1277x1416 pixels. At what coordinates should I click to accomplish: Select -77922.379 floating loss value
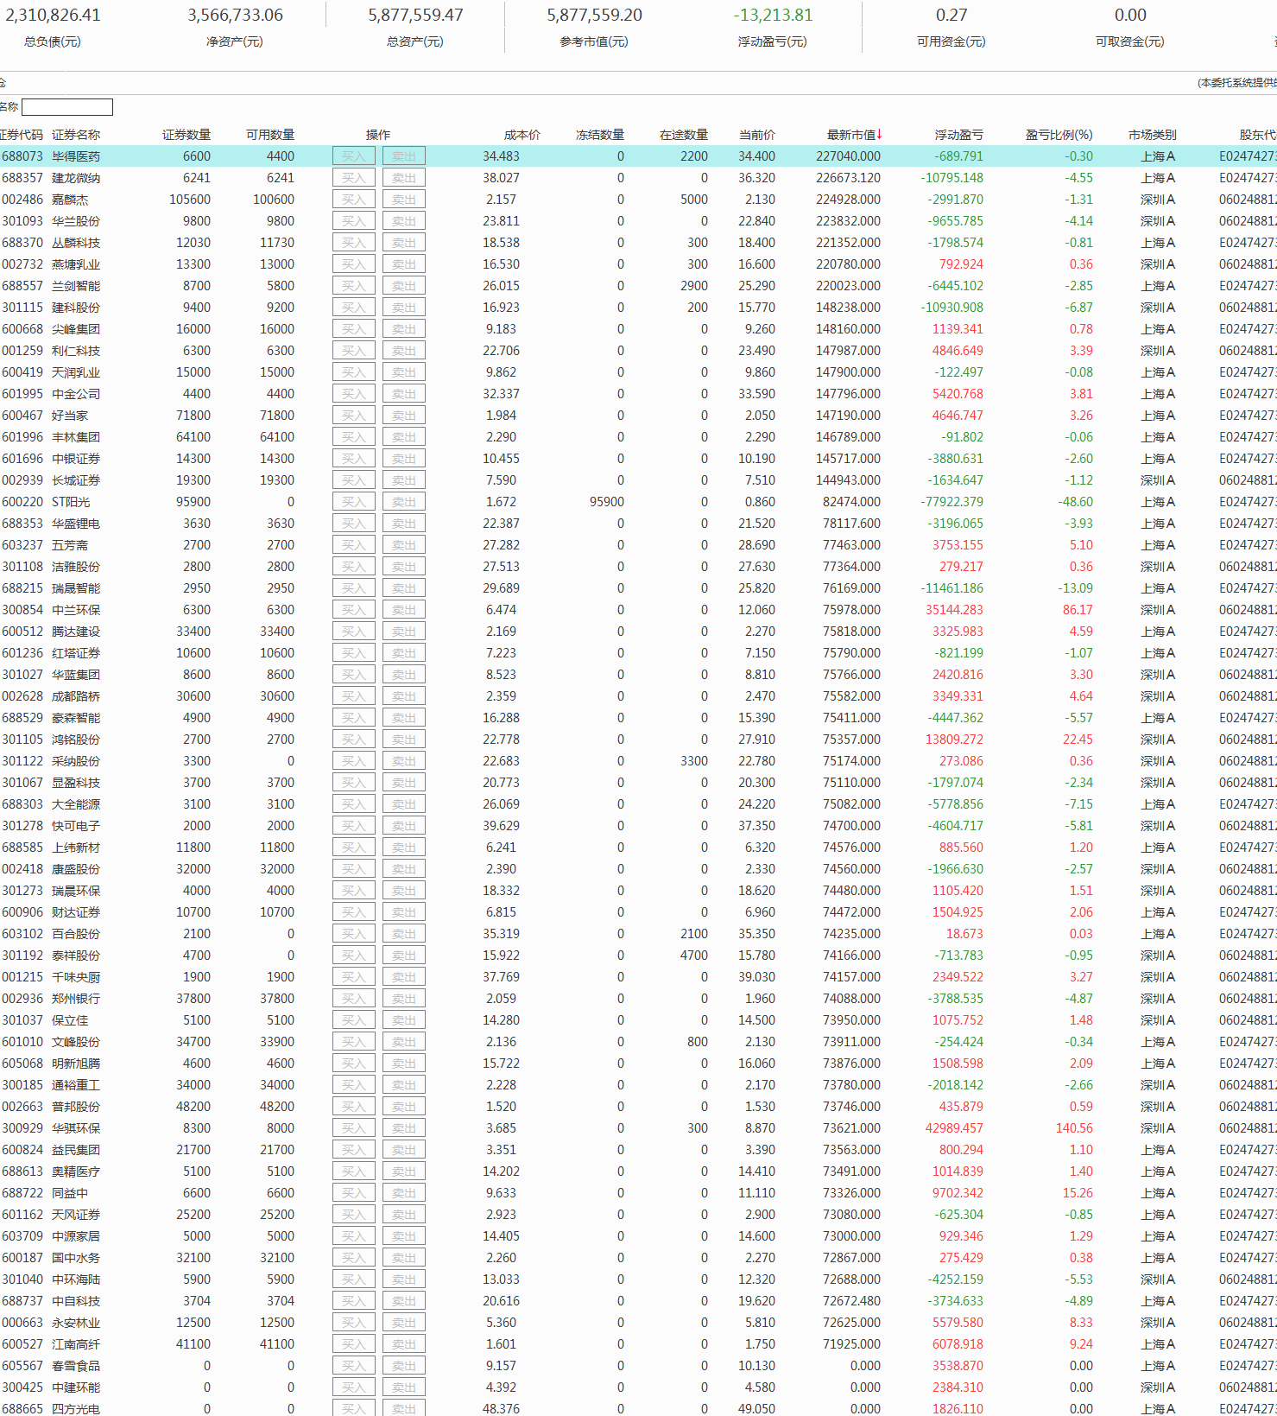[x=951, y=502]
